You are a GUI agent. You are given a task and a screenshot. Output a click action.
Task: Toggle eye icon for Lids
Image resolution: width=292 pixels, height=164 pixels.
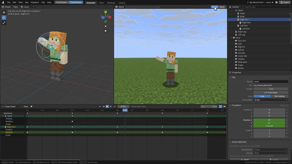pos(236,44)
